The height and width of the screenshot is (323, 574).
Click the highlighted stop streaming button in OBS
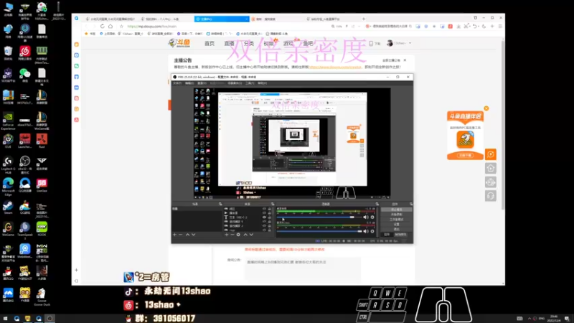point(397,210)
